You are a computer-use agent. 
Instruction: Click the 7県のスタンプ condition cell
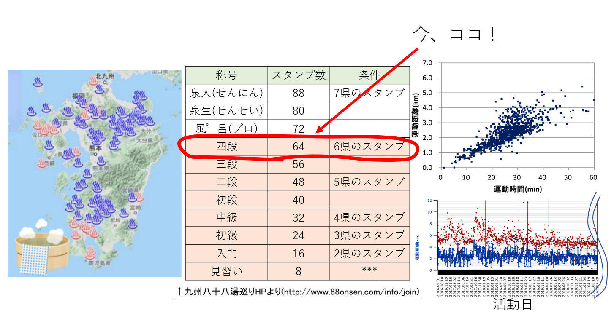coord(369,93)
